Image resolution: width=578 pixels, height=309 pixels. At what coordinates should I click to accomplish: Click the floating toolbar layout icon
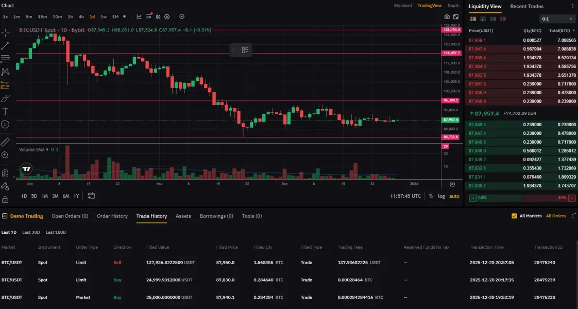245,50
